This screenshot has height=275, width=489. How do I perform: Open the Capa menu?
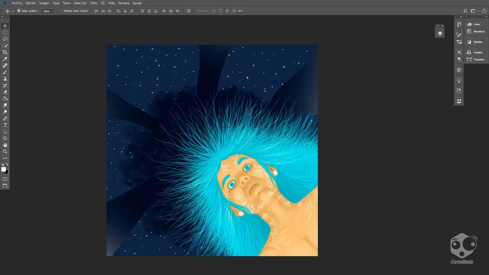pos(56,3)
